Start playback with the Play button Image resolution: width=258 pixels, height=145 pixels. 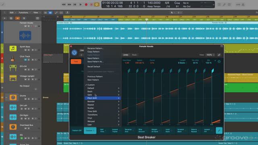[x=81, y=4]
